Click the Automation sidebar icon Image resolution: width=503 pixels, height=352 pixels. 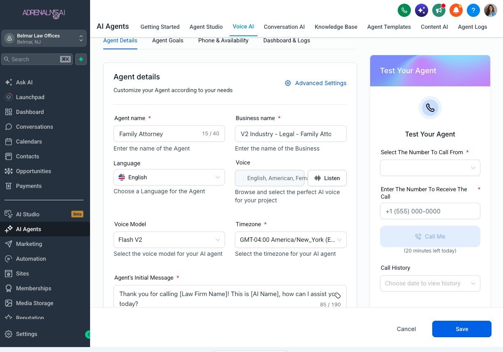8,259
